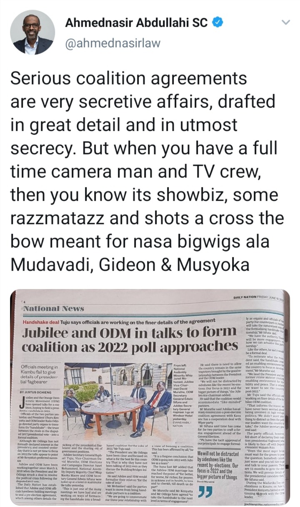
Task: Open the attached newspaper photo
Action: tap(150, 398)
